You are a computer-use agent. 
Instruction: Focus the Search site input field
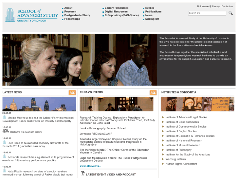207,13
